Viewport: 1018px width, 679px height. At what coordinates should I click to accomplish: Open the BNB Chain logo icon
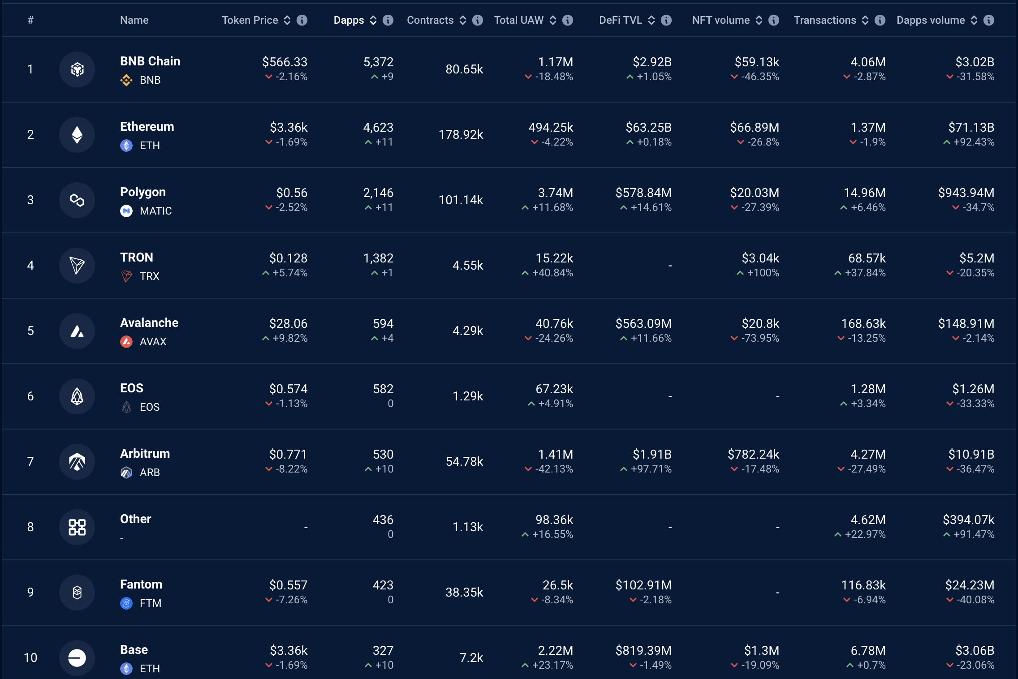77,69
